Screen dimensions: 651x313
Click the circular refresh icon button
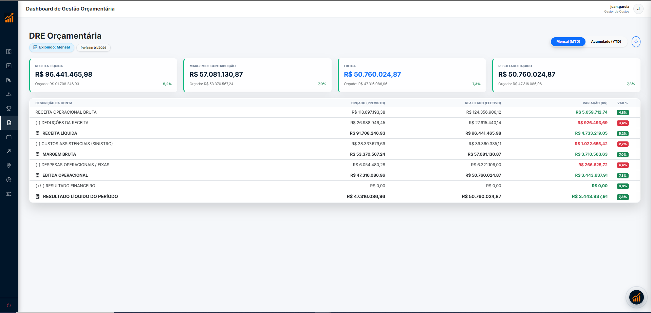pos(636,42)
